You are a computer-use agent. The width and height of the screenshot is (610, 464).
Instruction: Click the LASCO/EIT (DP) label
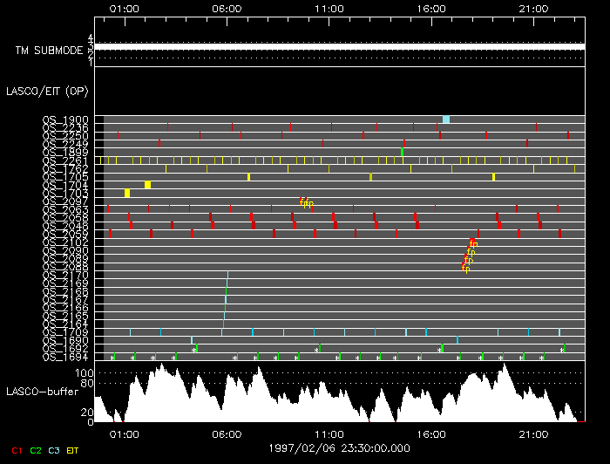(46, 90)
